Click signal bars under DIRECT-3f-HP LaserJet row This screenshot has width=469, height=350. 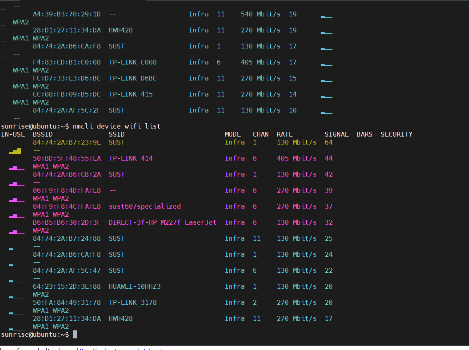pos(17,232)
